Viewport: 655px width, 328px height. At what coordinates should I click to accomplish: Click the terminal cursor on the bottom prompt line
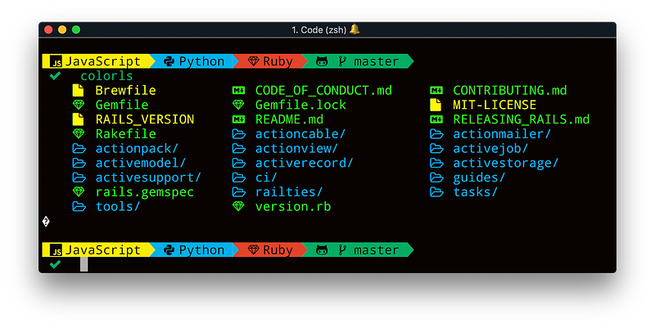click(84, 264)
